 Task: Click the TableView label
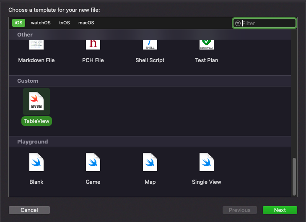click(x=37, y=121)
